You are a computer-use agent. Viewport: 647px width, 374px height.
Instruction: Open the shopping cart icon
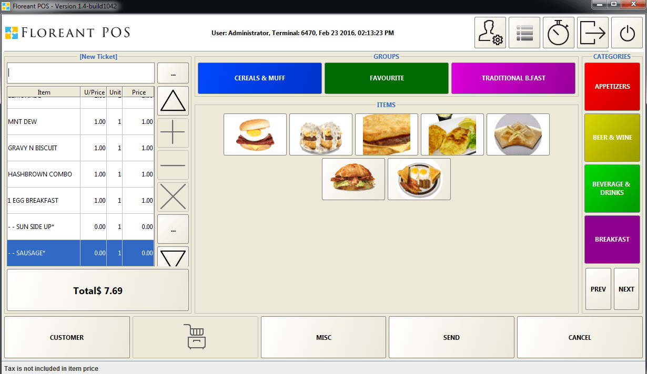tap(195, 337)
